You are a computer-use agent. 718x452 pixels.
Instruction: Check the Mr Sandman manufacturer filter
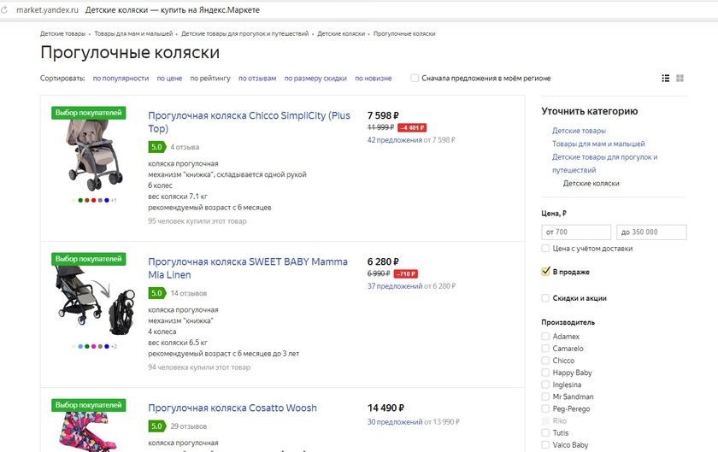tap(545, 396)
